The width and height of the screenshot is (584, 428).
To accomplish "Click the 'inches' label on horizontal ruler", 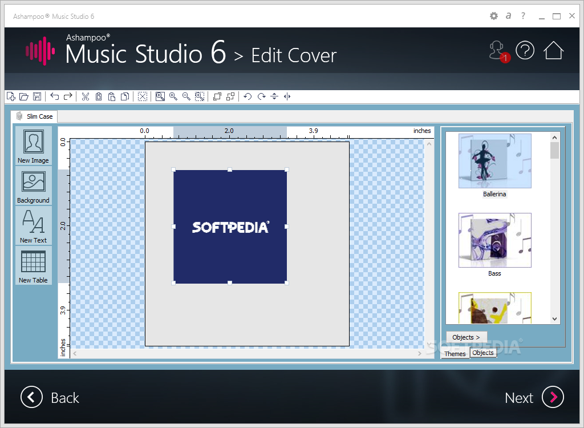I will pos(422,131).
